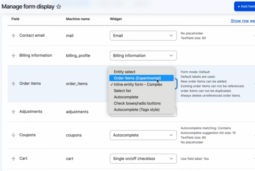Image resolution: width=255 pixels, height=171 pixels.
Task: Choose Entity select from the list
Action: (x=124, y=72)
